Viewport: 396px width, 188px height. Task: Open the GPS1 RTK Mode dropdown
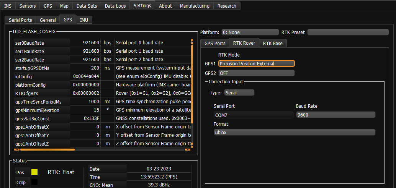256,63
